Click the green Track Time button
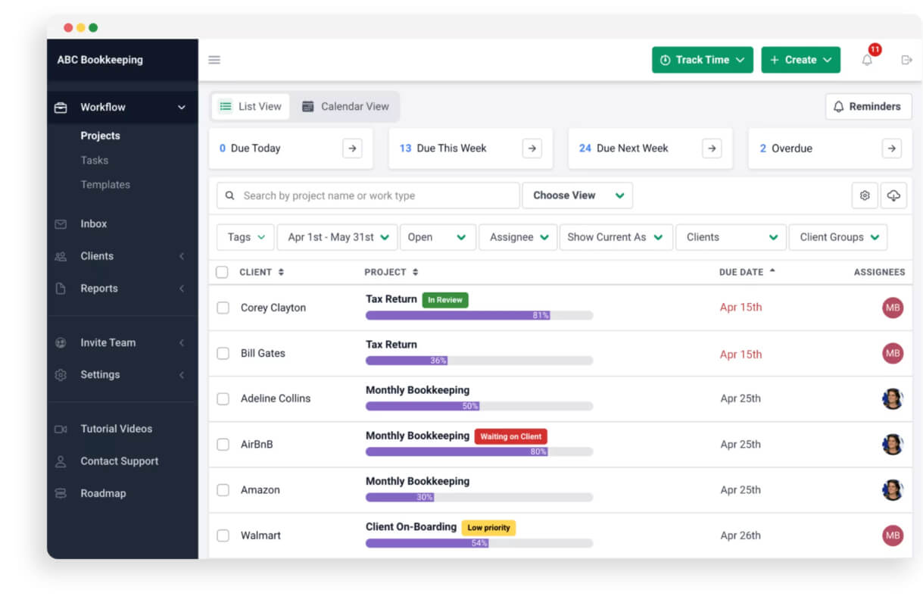 [703, 60]
